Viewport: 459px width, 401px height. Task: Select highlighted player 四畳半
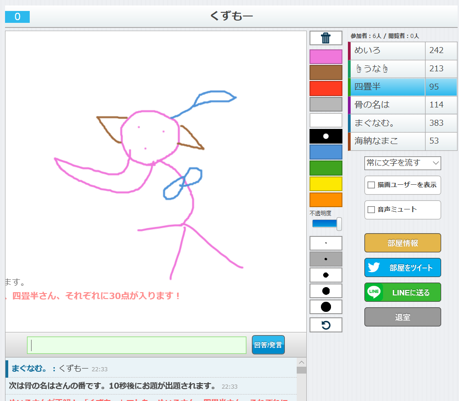click(387, 87)
